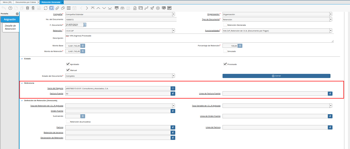
Task: Collapse the Pestaña side panel arrow
Action: click(17, 14)
